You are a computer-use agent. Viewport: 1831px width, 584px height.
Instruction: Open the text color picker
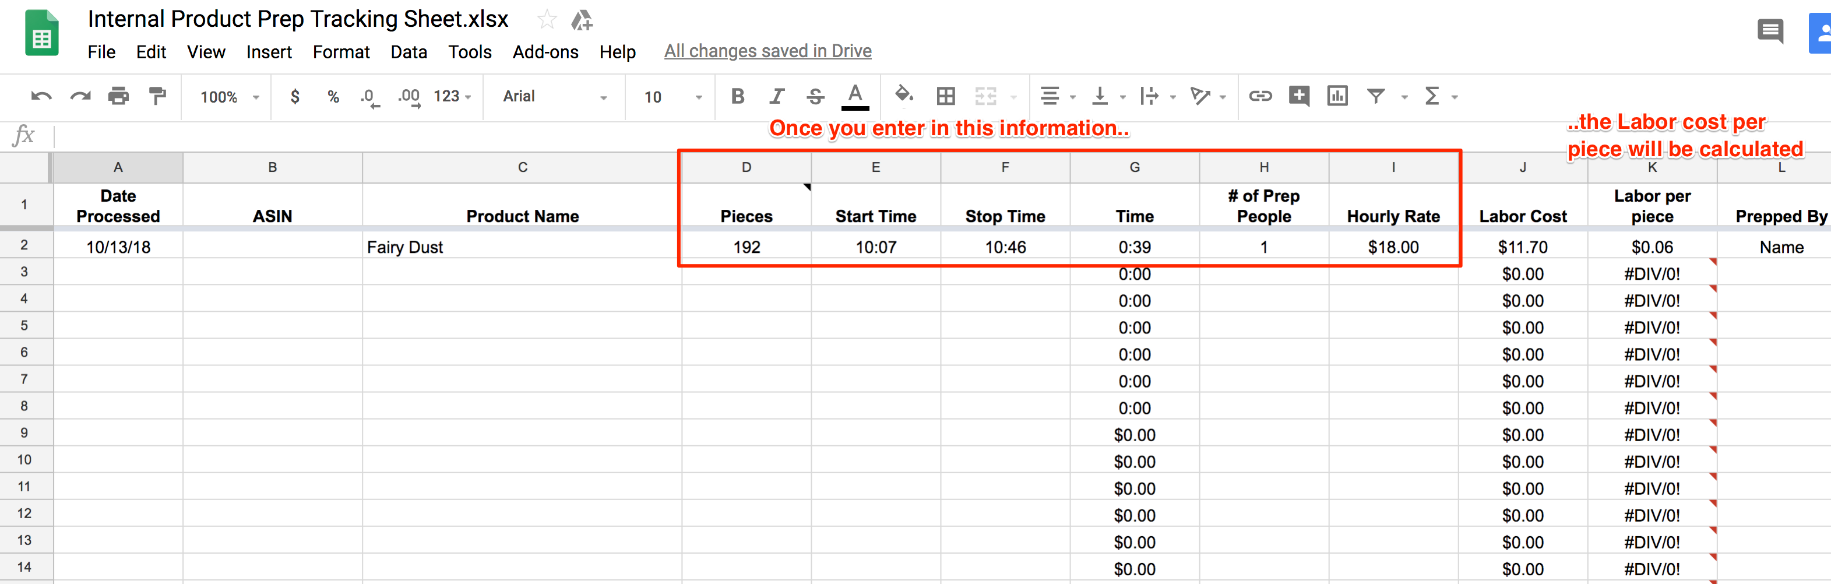[x=855, y=97]
